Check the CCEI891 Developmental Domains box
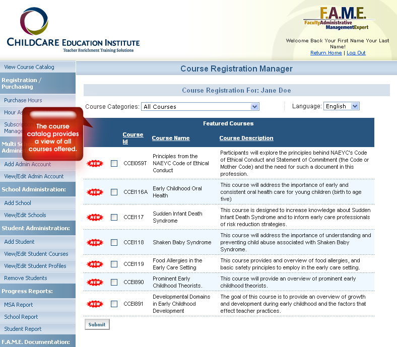397x347 pixels. 114,304
